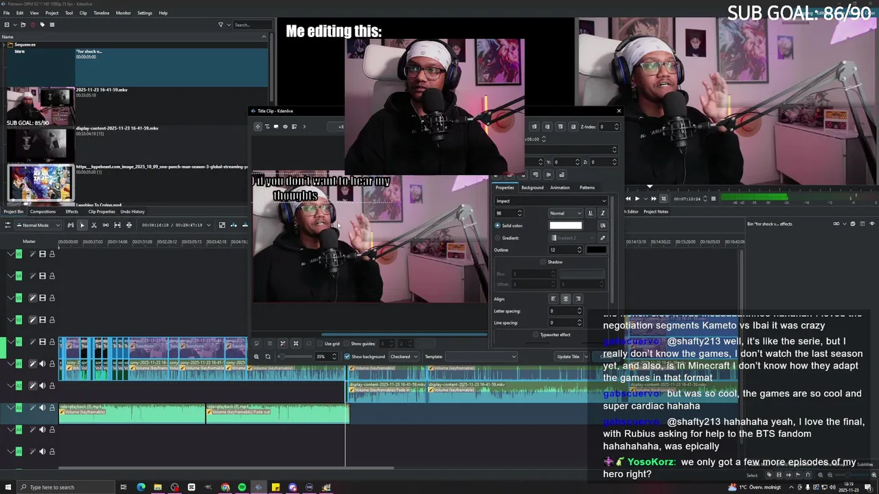Open the Checkered background style dropdown
The height and width of the screenshot is (494, 879).
pos(404,357)
